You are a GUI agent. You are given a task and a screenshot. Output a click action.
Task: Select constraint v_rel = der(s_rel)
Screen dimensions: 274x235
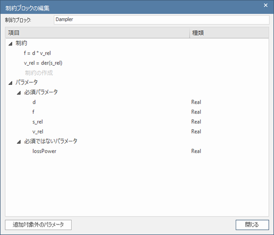point(43,63)
